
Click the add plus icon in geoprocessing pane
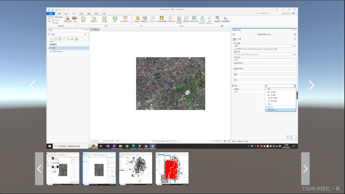coord(295,34)
